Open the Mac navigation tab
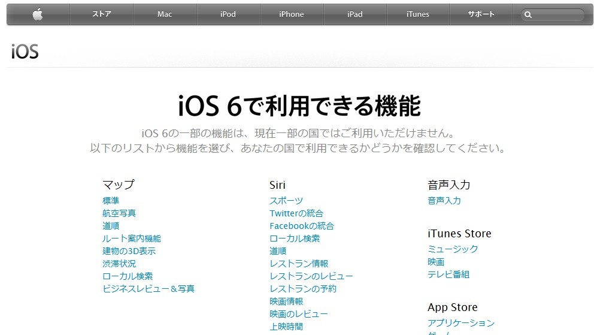The image size is (600, 335). [x=165, y=14]
